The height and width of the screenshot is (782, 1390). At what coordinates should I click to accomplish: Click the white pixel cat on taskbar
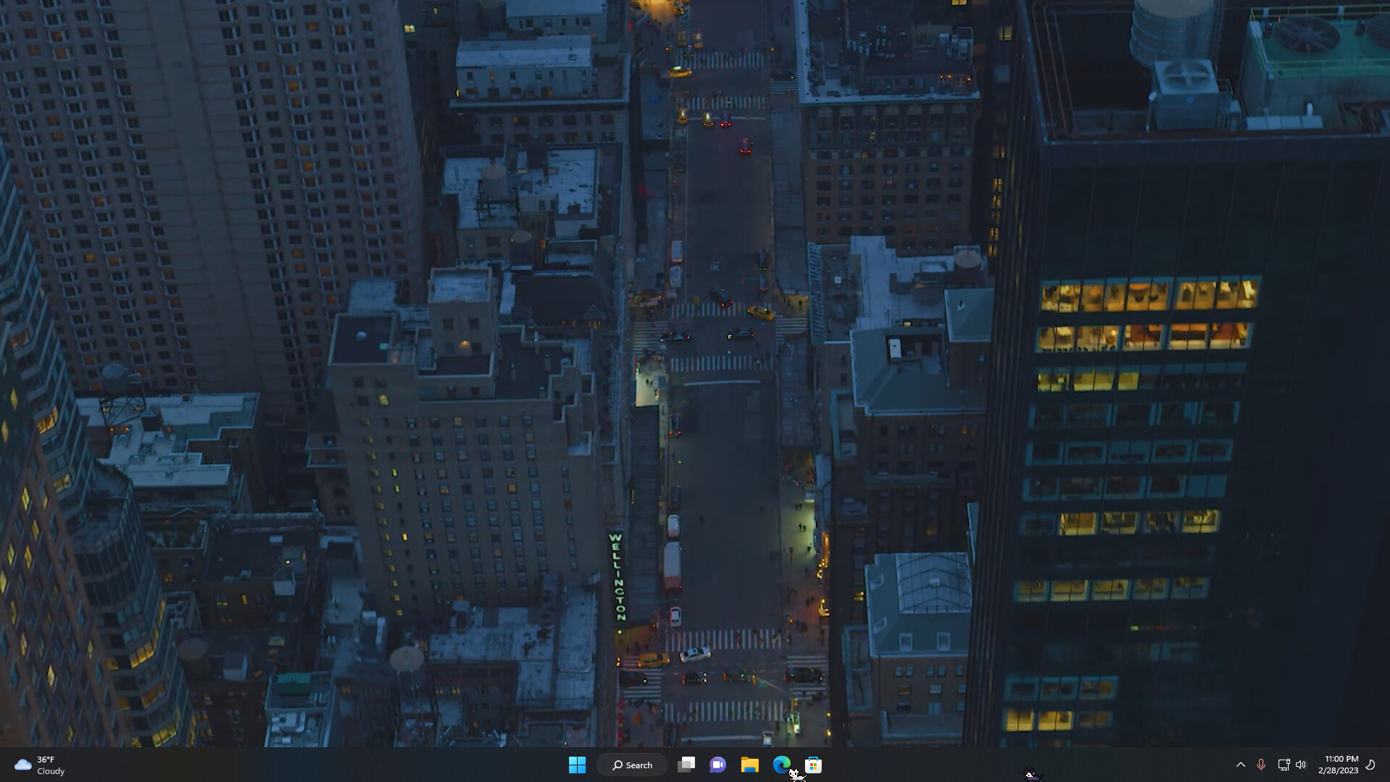[796, 775]
